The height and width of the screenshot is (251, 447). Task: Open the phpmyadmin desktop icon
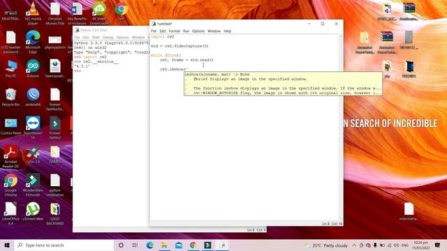[x=55, y=42]
